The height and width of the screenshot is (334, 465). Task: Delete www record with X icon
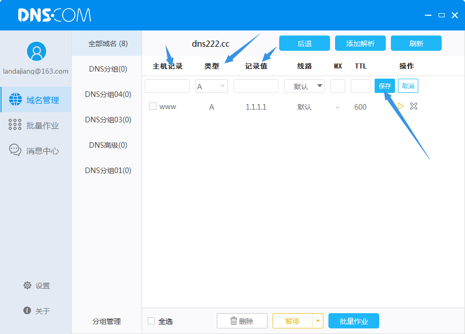[x=413, y=107]
